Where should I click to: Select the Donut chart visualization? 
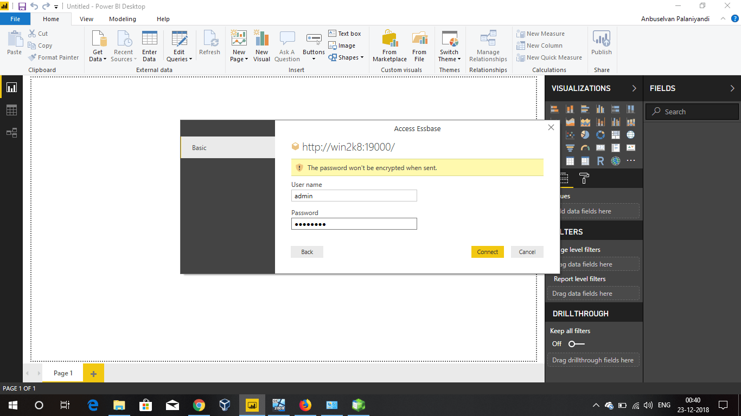[601, 135]
